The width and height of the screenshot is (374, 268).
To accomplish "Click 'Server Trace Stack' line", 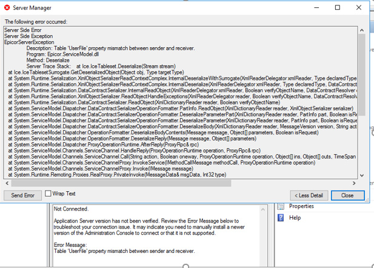I will pyautogui.click(x=101, y=66).
